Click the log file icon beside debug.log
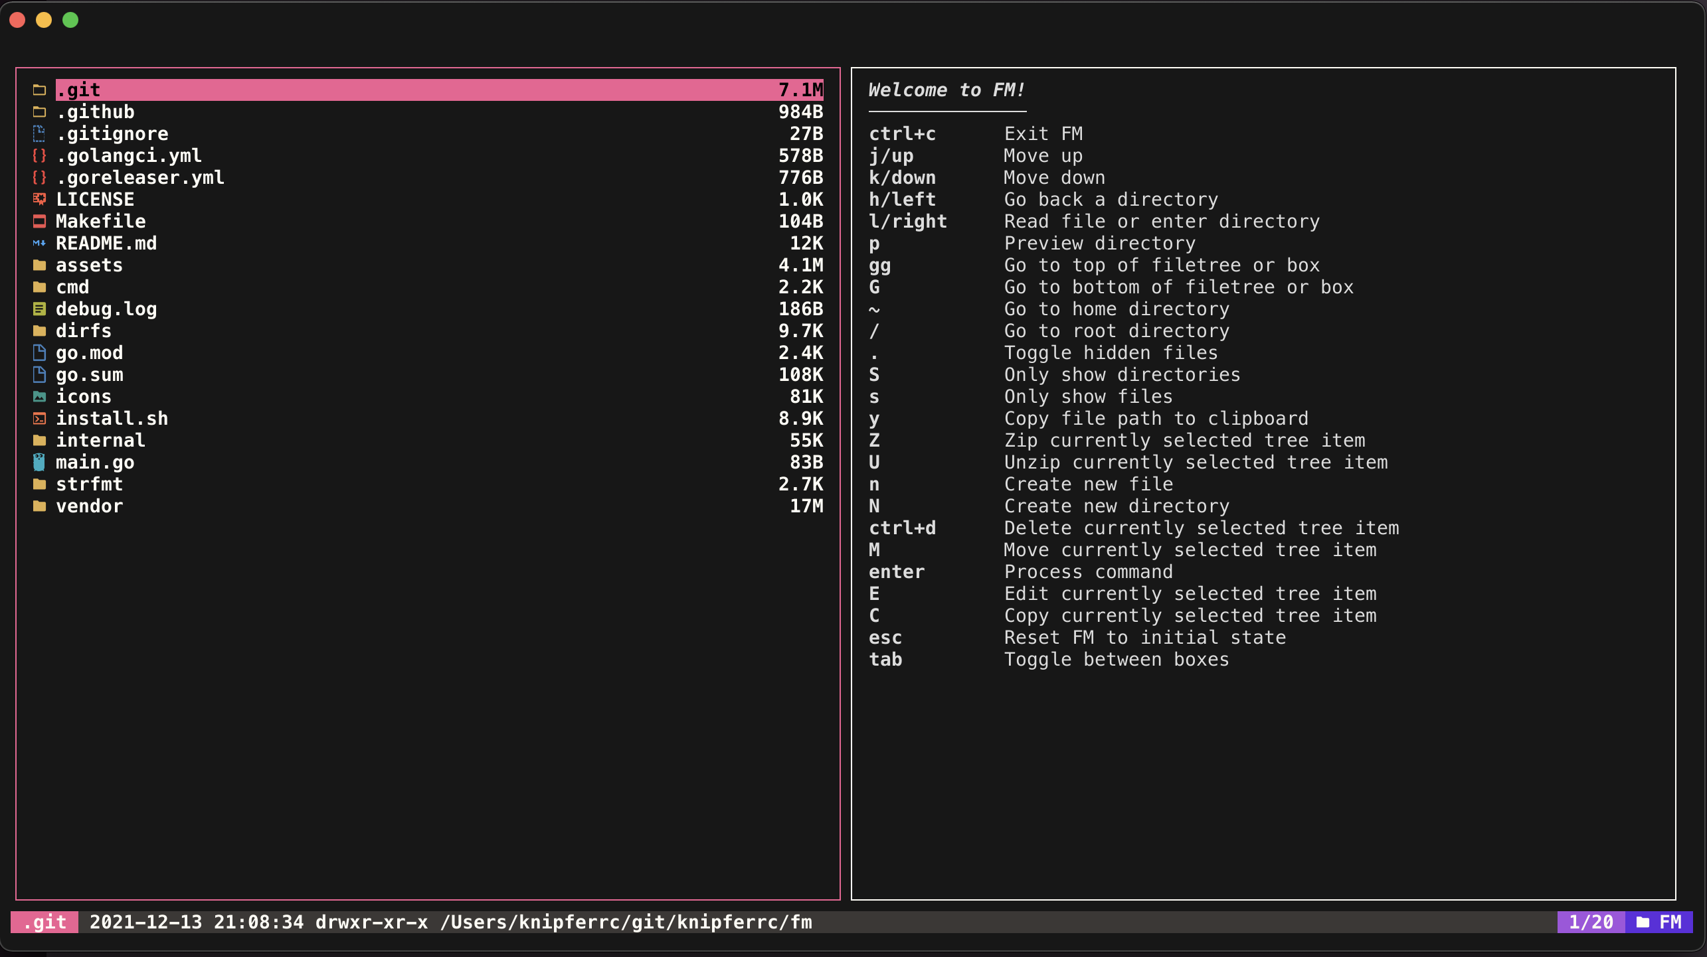Screen dimensions: 1707x957 click(x=39, y=309)
